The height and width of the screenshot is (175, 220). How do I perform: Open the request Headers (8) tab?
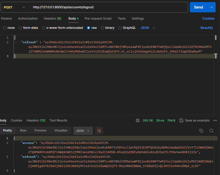pyautogui.click(x=52, y=19)
